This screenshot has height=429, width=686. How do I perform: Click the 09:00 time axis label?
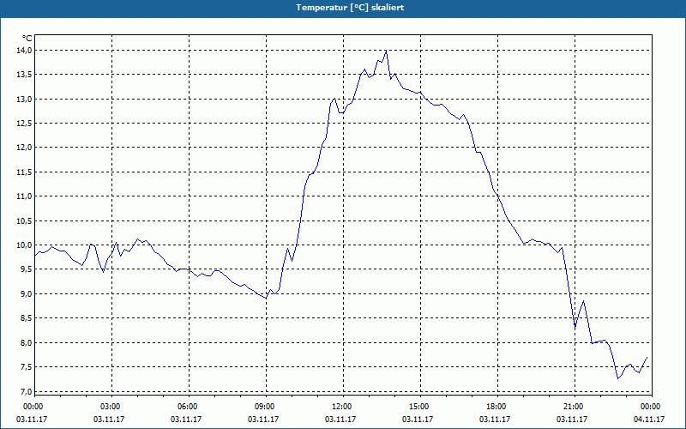coord(266,407)
